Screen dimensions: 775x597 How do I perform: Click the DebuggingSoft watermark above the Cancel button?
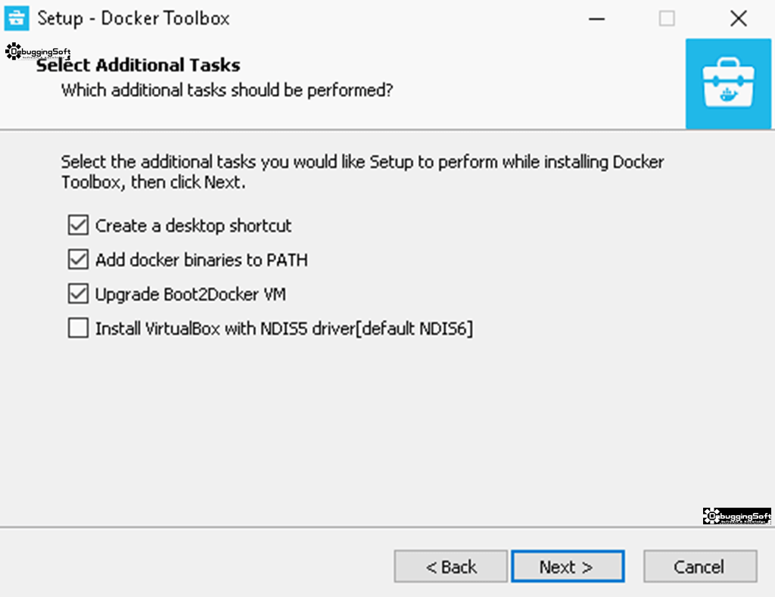(737, 516)
